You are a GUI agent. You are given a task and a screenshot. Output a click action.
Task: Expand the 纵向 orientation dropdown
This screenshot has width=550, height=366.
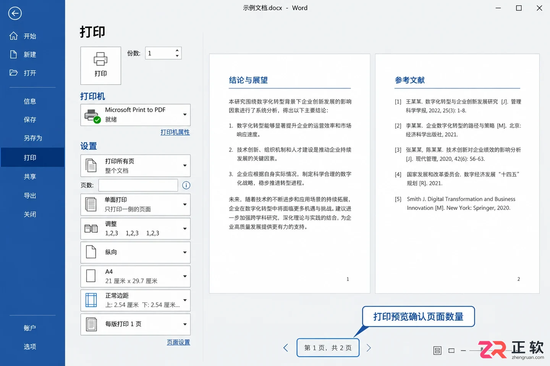(x=185, y=252)
